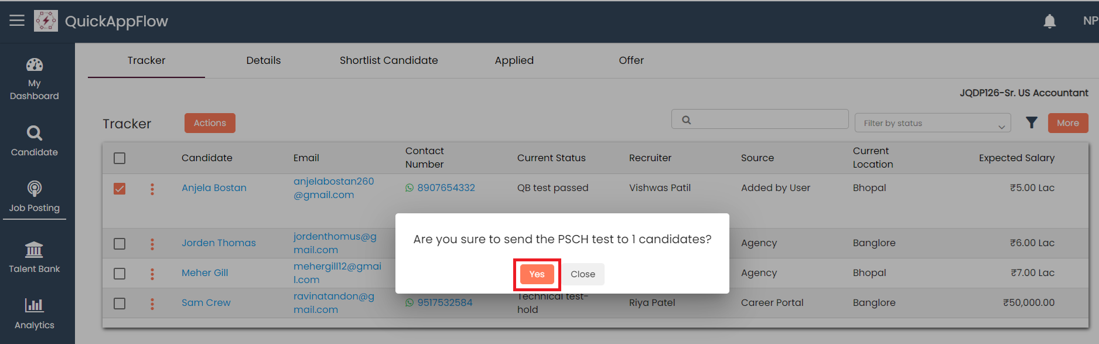Viewport: 1099px width, 344px height.
Task: Go to Candidate search in sidebar
Action: pos(35,141)
